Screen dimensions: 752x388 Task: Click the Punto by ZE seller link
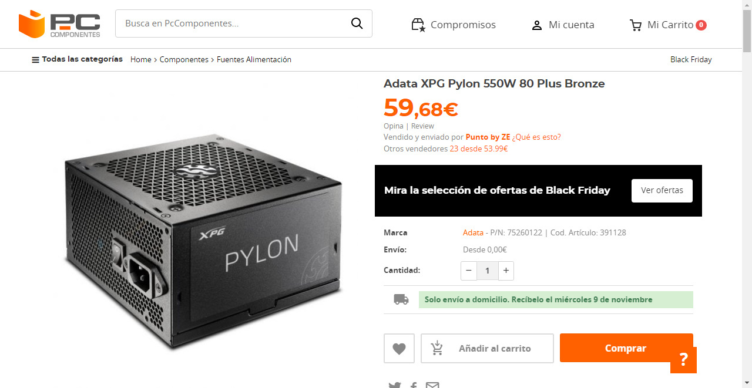click(x=488, y=137)
